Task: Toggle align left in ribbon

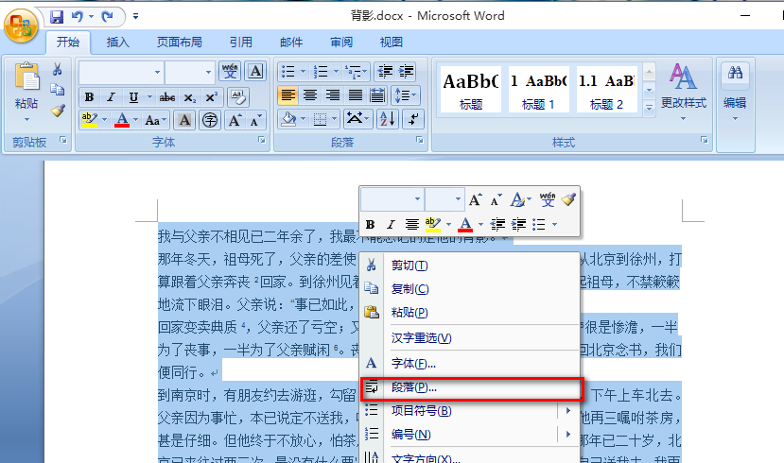Action: (x=288, y=94)
